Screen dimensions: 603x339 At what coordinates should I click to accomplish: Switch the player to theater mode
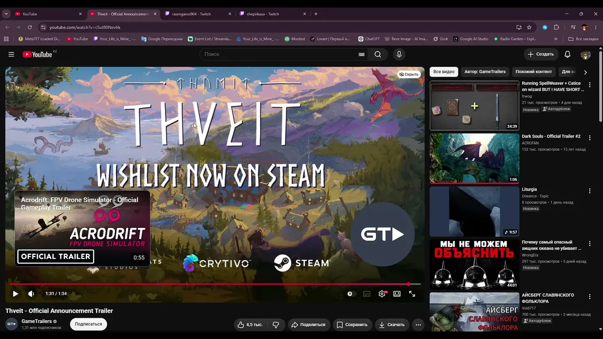pyautogui.click(x=397, y=294)
